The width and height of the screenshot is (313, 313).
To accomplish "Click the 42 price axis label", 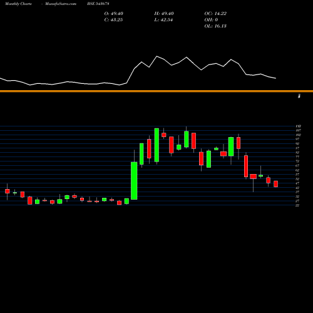I will pos(297,188).
